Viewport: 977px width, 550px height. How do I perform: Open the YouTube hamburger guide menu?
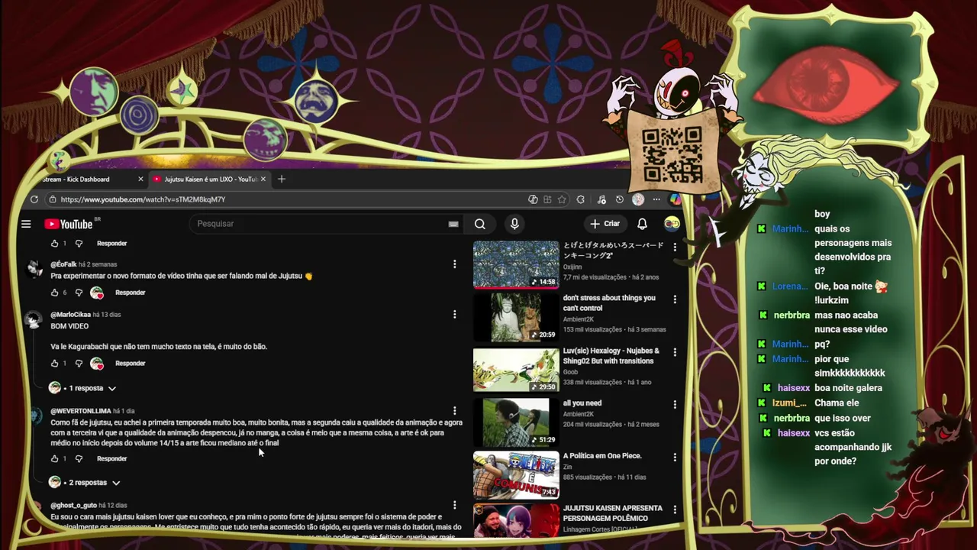tap(26, 224)
